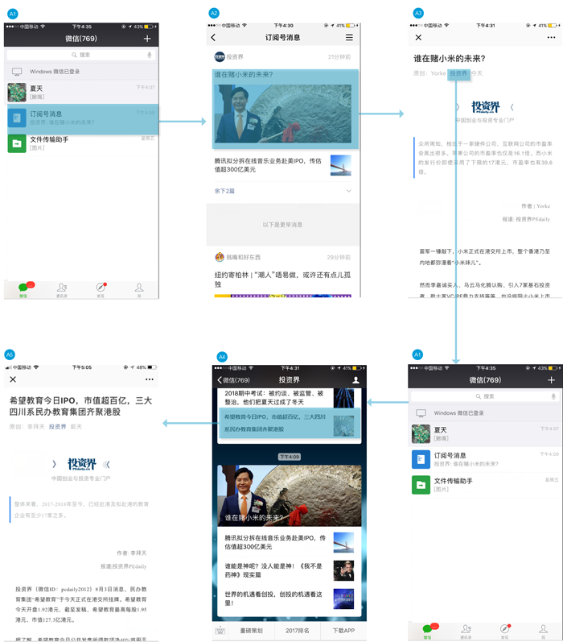Open the 腾讯拟分拆 article thumbnail in 订阅号消息
Image resolution: width=563 pixels, height=642 pixels.
(340, 165)
